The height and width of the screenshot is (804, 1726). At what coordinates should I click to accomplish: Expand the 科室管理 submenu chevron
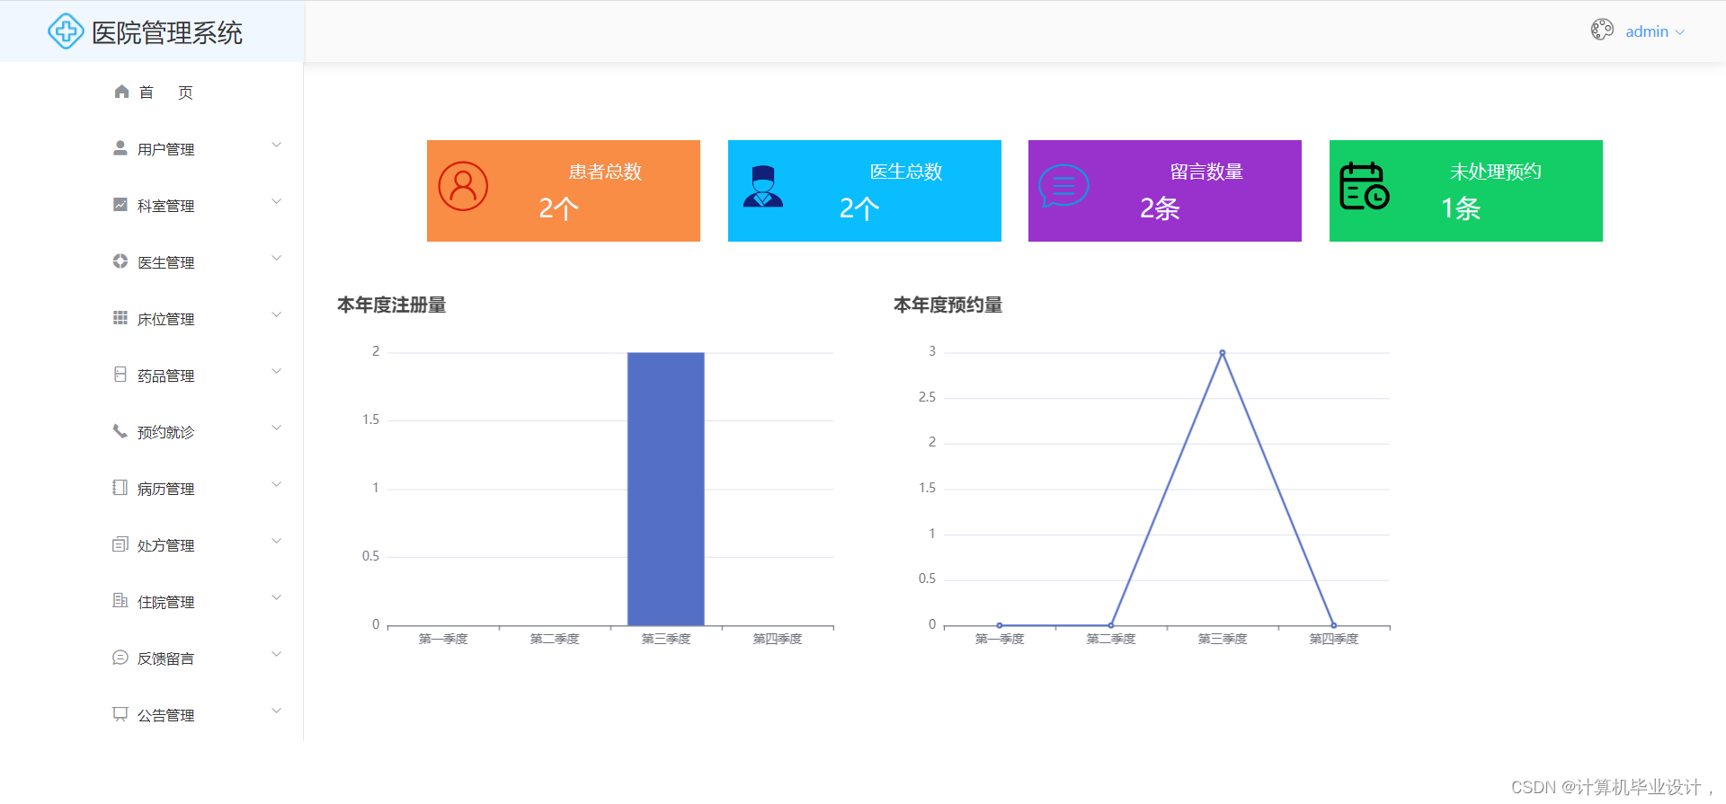pos(277,201)
